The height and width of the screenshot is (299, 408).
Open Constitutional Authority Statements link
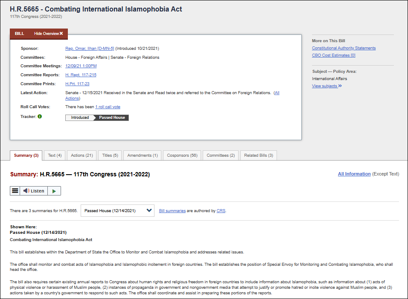click(344, 48)
